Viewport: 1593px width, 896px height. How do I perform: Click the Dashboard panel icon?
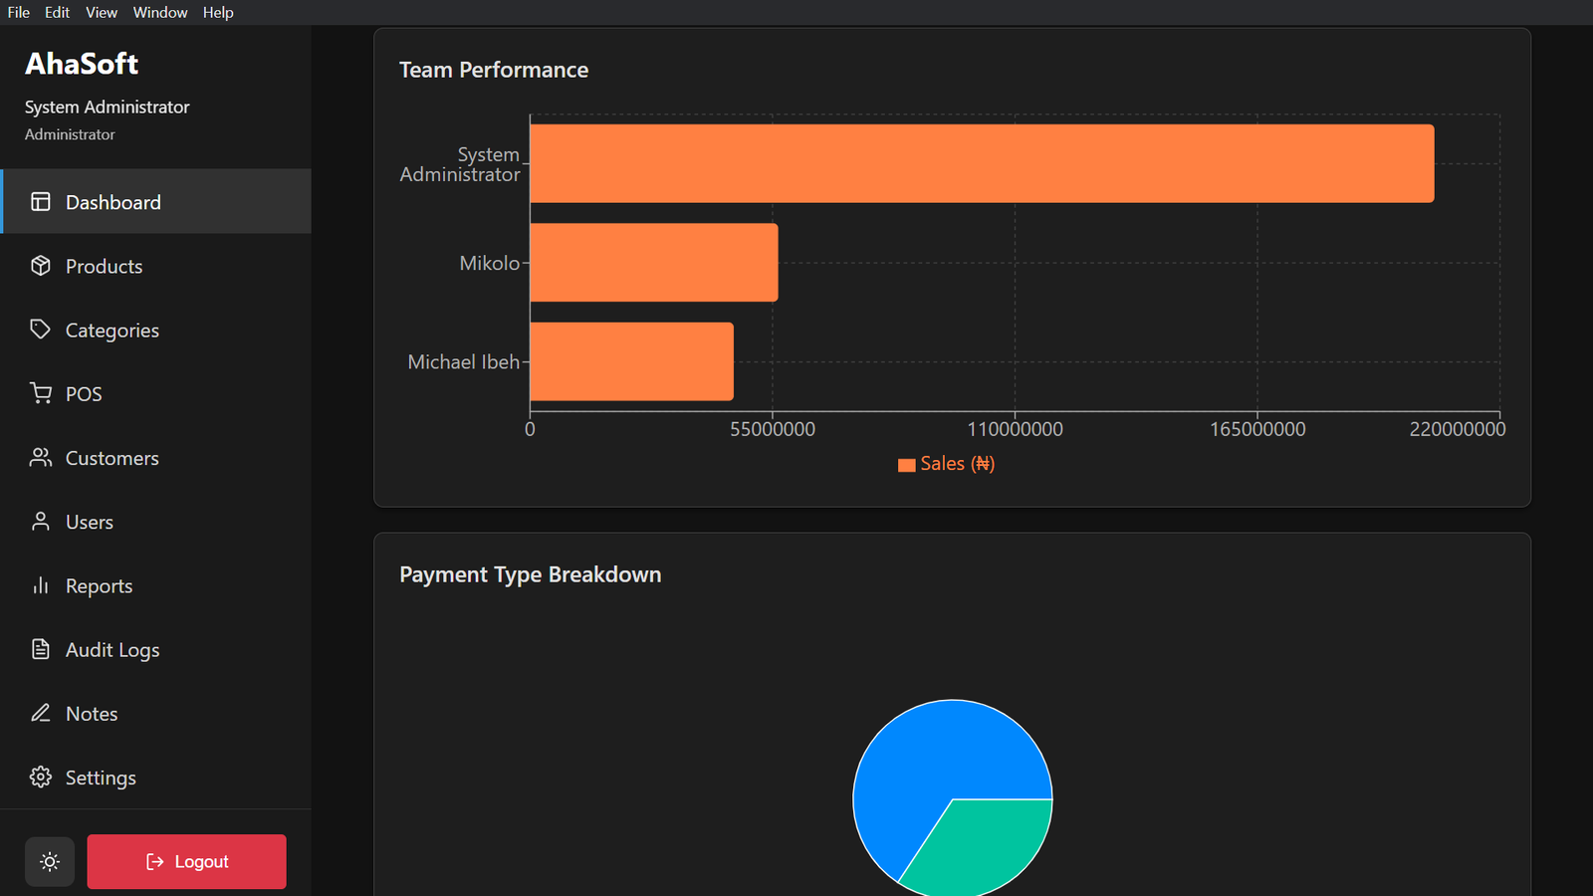pyautogui.click(x=41, y=201)
